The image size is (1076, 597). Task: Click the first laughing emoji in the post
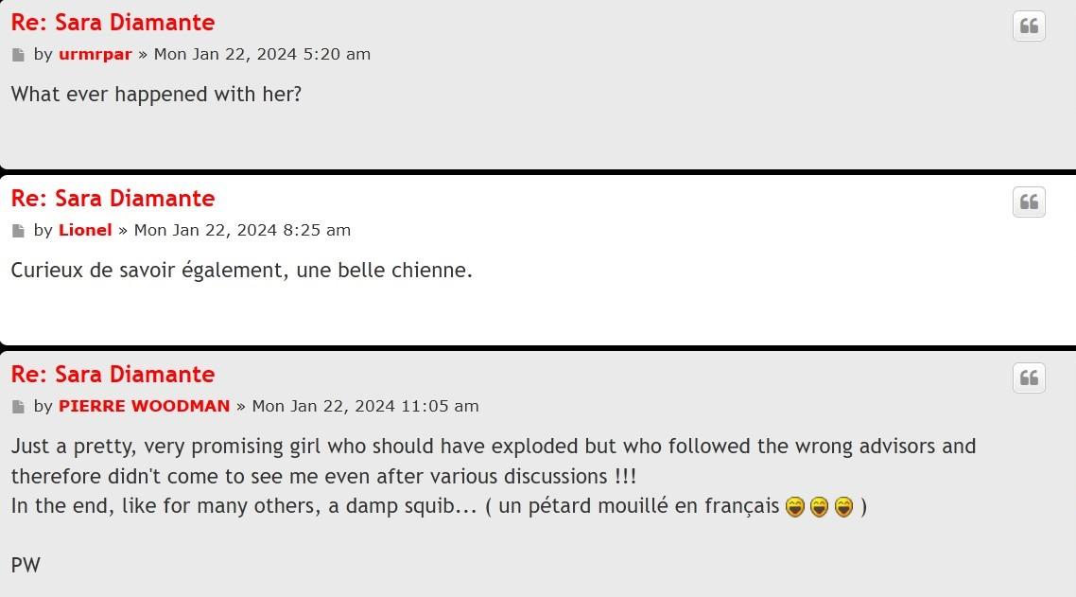click(794, 507)
